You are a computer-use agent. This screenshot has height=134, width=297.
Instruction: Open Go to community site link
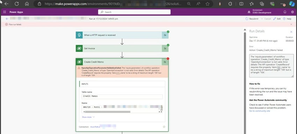[x=260, y=111]
